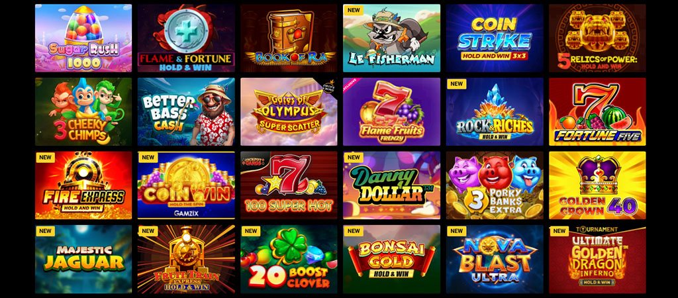
Task: Launch the Golden Crown 40 game
Action: (x=597, y=185)
